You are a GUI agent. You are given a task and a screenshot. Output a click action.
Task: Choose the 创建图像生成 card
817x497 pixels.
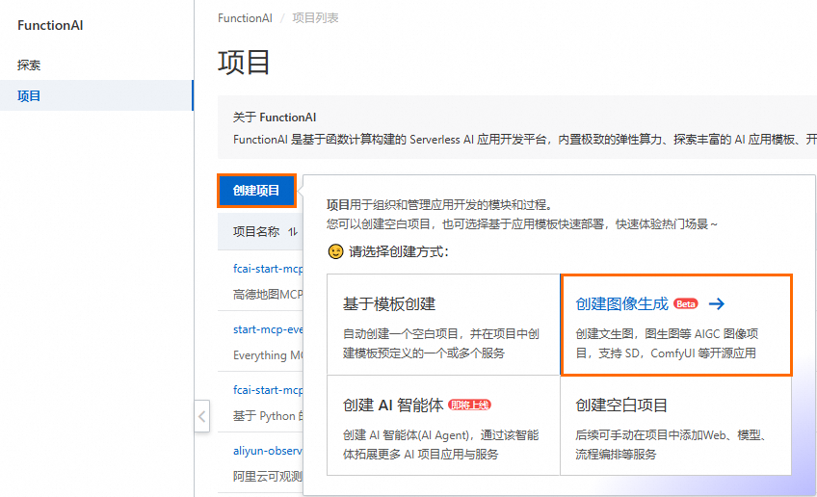(676, 325)
